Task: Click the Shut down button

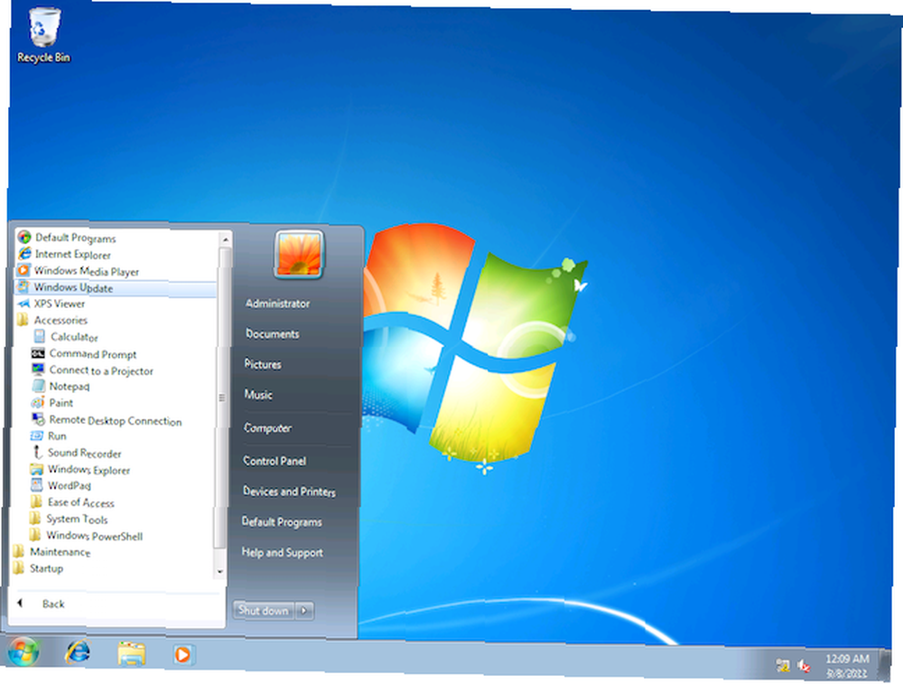Action: [x=264, y=610]
